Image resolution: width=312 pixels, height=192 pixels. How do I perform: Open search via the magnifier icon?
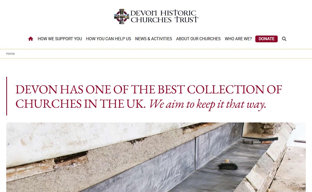point(284,39)
